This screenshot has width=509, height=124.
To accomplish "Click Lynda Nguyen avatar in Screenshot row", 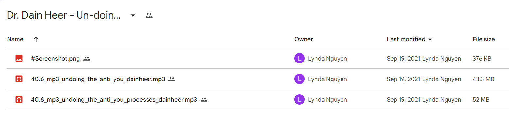I will coord(299,59).
